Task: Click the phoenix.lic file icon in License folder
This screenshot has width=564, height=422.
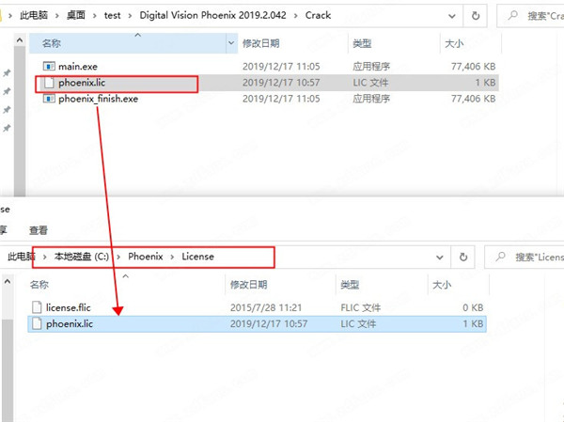Action: click(x=37, y=323)
